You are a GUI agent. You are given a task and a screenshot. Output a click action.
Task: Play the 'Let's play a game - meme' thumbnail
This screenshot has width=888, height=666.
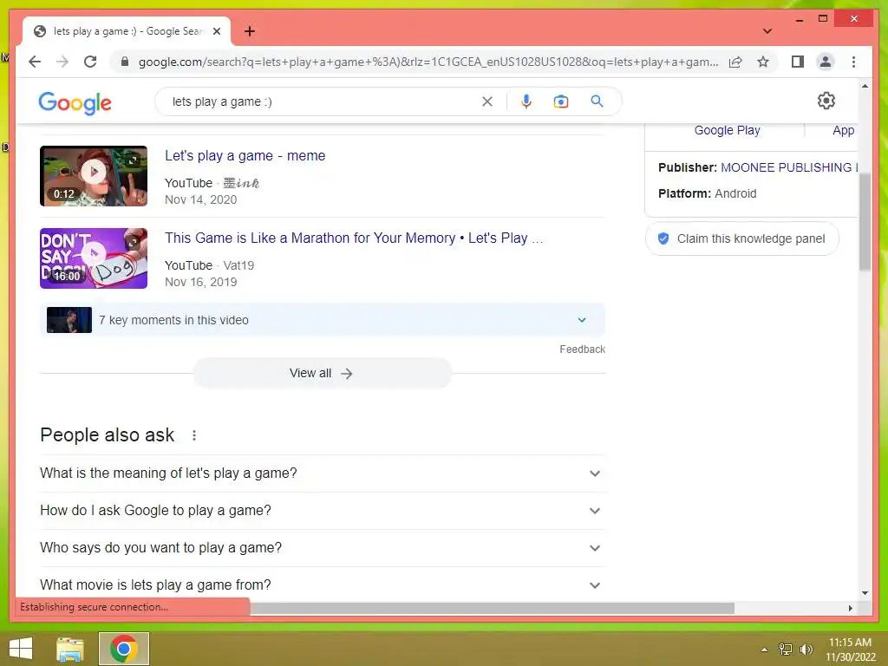pos(94,175)
